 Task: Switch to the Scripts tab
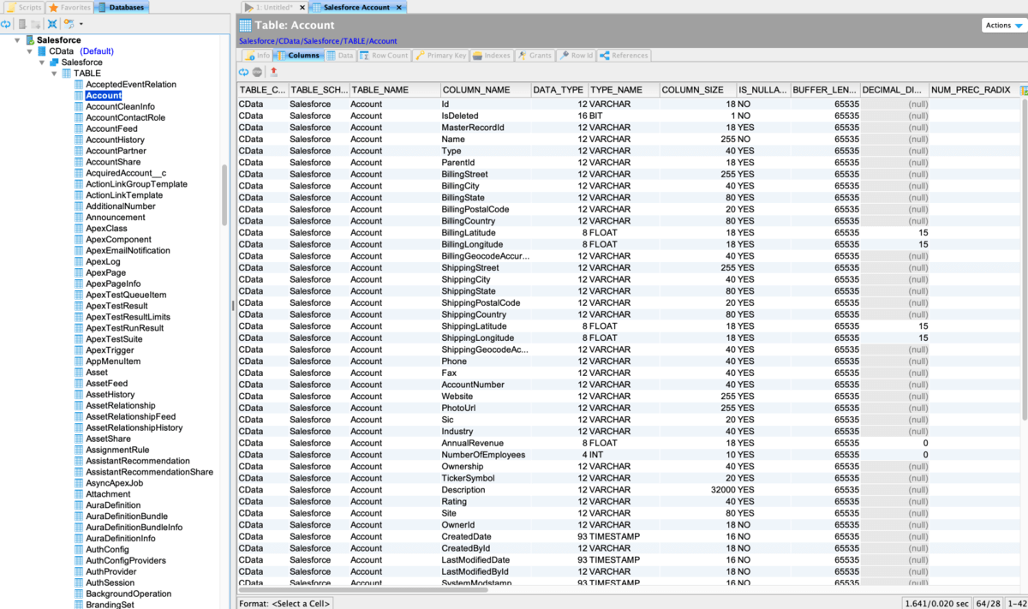24,8
